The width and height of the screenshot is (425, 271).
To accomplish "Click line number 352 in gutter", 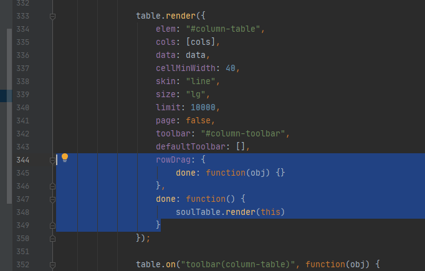I will [24, 265].
